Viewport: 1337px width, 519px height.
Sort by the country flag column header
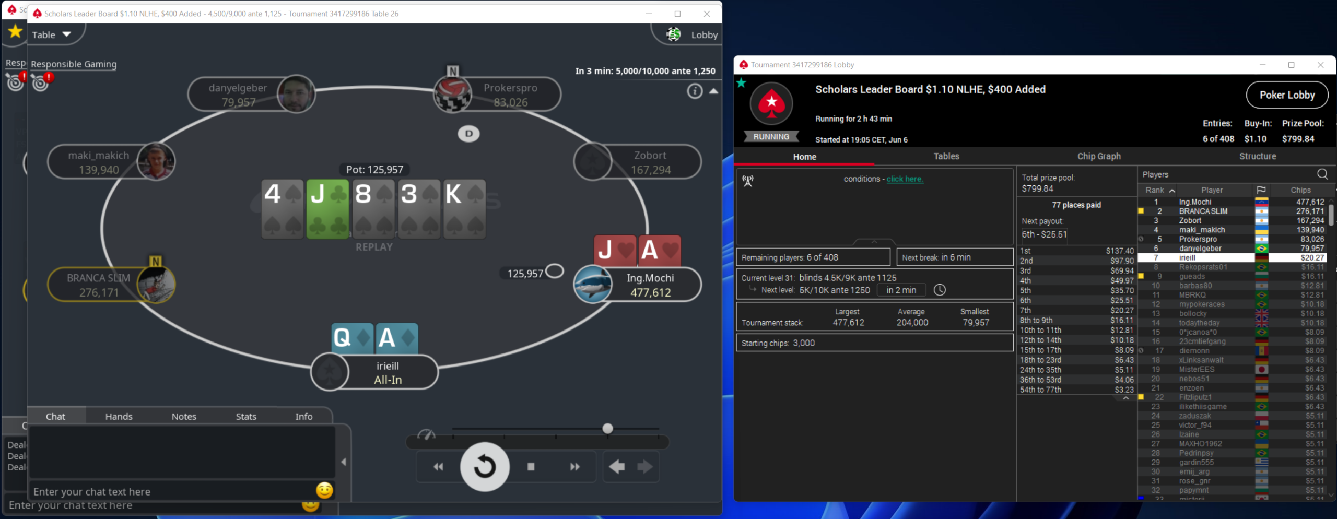(1261, 190)
